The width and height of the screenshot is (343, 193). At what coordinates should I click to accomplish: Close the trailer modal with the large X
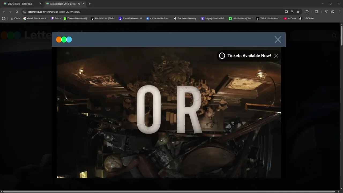coord(278,40)
